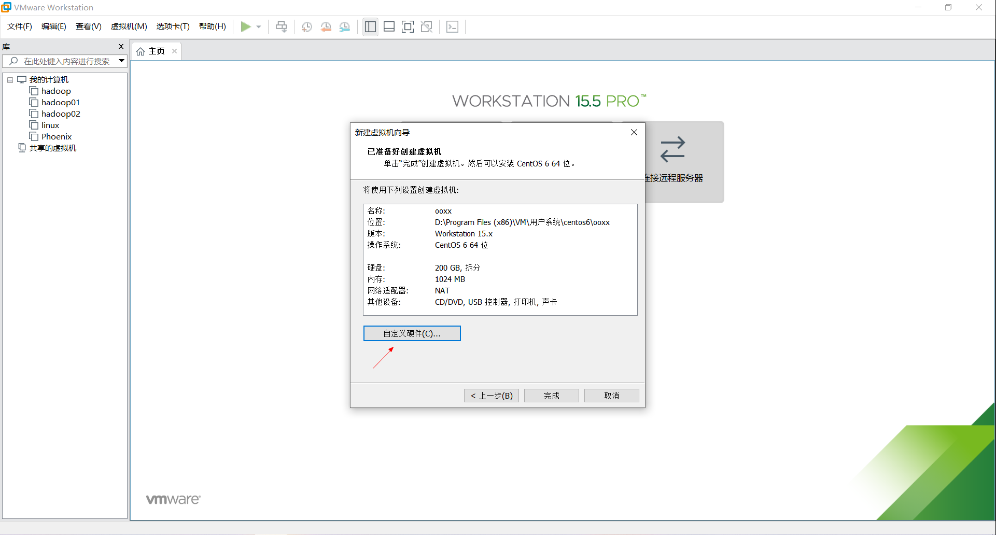Select the hadoop02 virtual machine
This screenshot has width=996, height=535.
[61, 114]
